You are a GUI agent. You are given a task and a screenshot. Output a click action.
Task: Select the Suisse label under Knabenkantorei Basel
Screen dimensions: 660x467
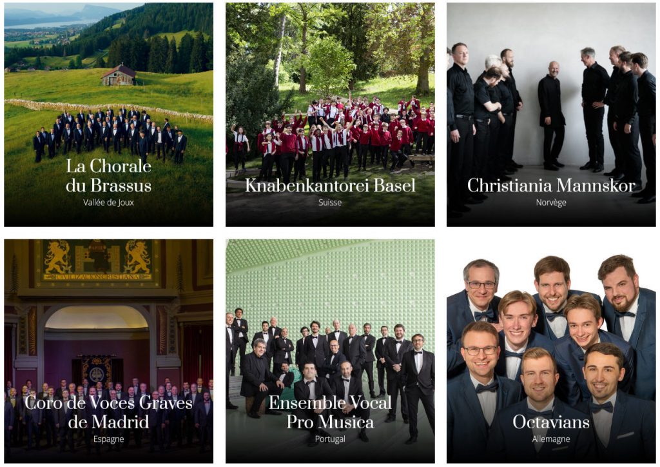pos(330,203)
